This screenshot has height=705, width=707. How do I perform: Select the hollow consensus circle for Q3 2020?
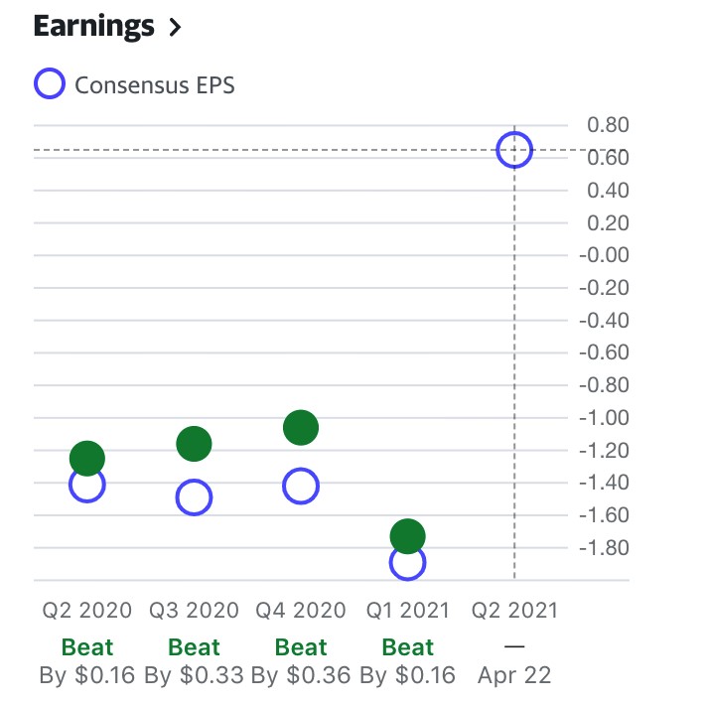coord(194,497)
